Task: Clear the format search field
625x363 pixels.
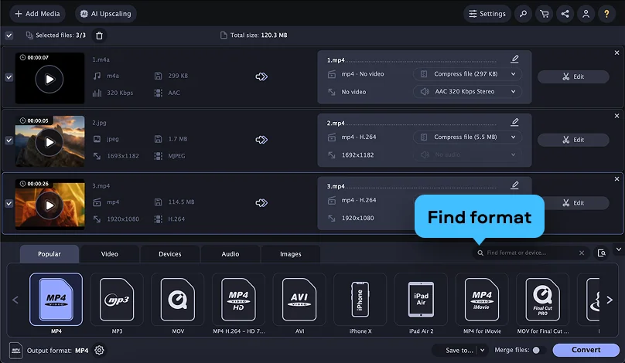Action: tap(582, 253)
